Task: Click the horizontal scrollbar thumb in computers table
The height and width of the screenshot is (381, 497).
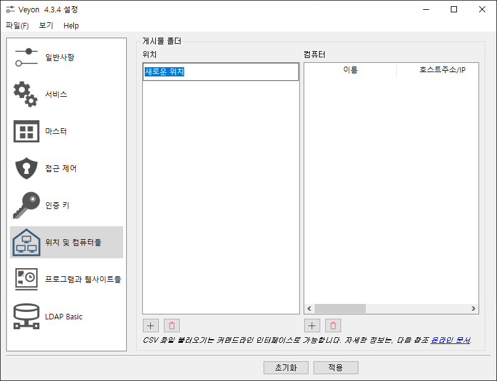Action: click(x=340, y=308)
